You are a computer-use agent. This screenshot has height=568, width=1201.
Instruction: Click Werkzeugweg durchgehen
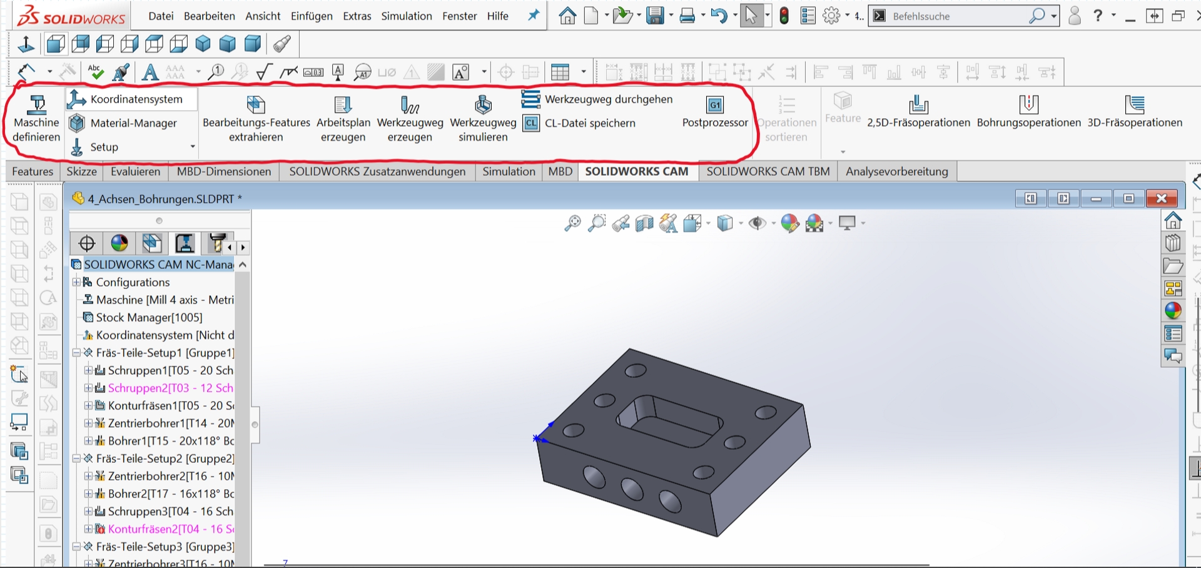tap(608, 99)
